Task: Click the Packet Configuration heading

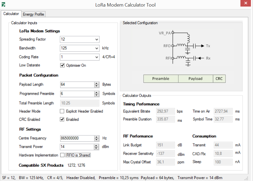Action: click(x=39, y=75)
